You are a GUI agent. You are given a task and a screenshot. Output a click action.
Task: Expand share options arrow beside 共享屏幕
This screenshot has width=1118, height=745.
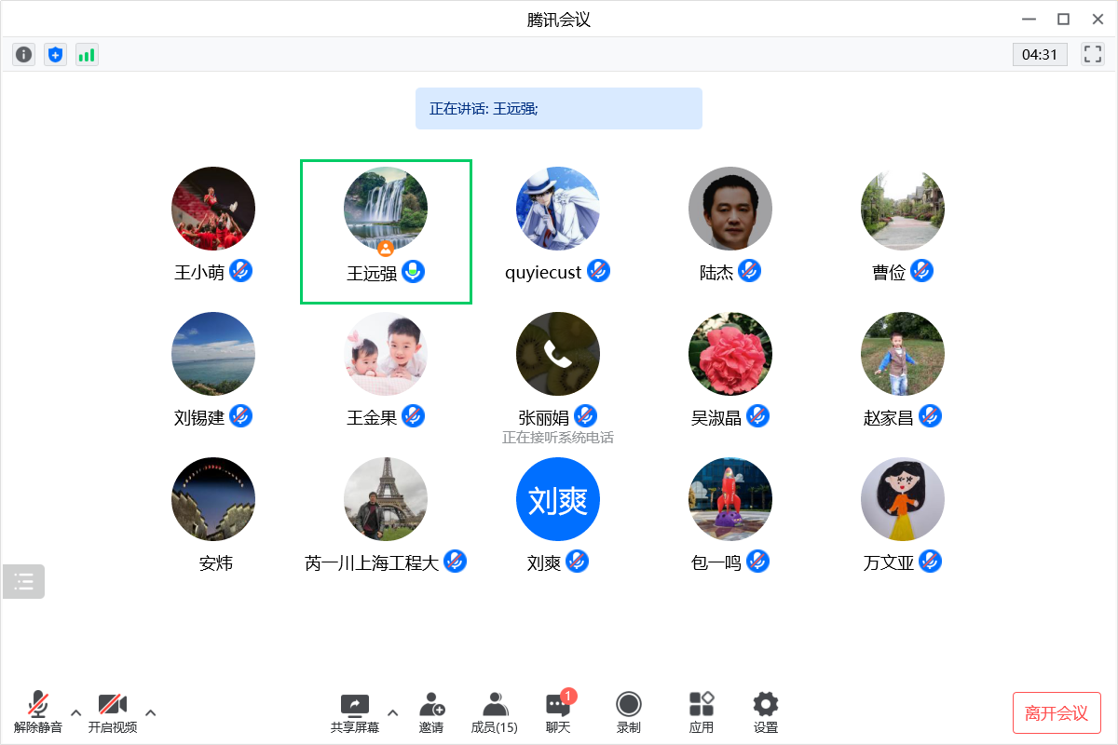point(392,713)
